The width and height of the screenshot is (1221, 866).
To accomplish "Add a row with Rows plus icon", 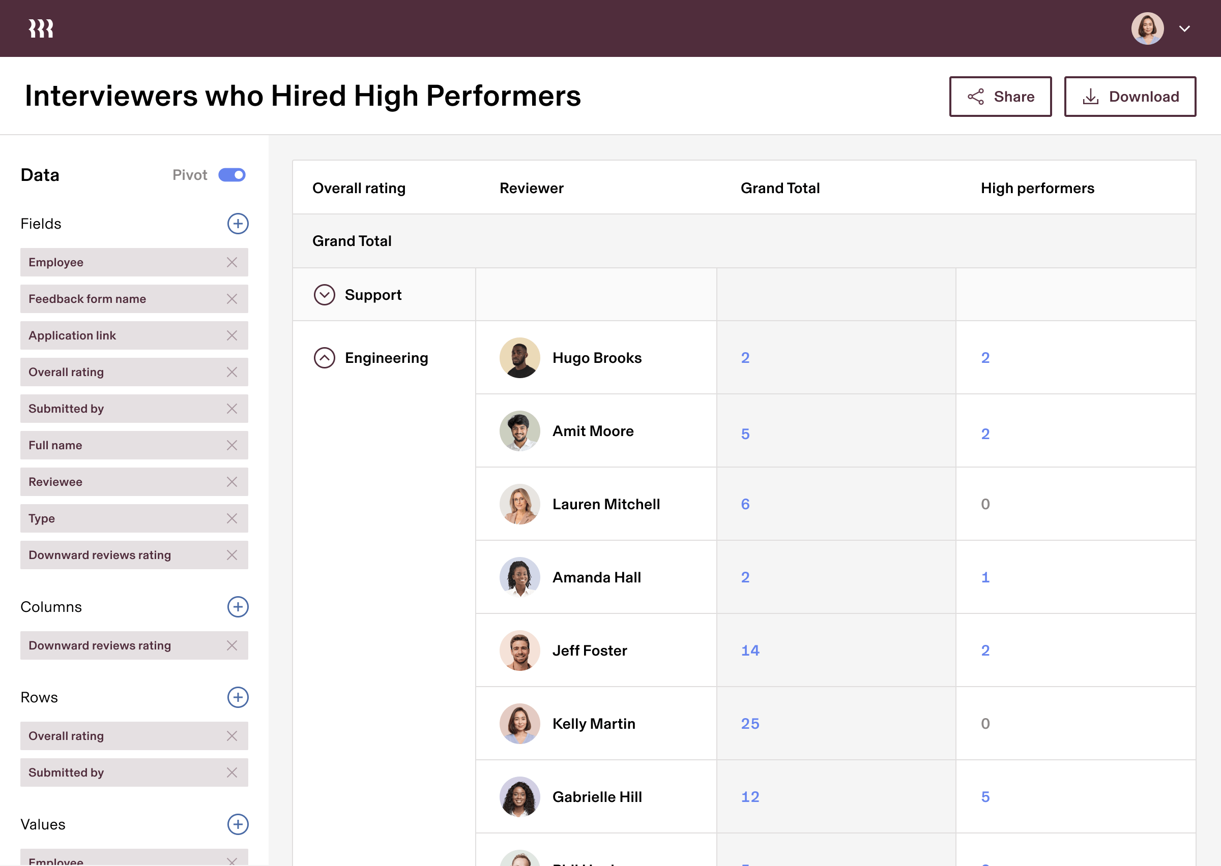I will pyautogui.click(x=238, y=697).
